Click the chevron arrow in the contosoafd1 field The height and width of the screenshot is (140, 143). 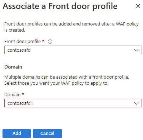(x=136, y=103)
